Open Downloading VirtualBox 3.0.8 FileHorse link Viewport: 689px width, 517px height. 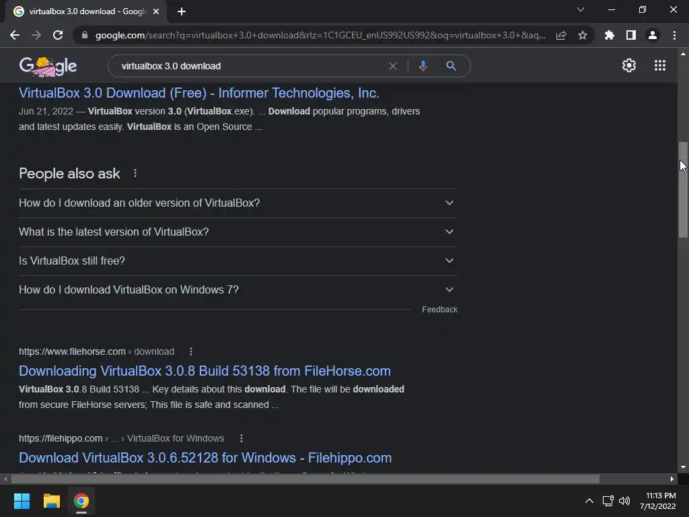pyautogui.click(x=205, y=371)
